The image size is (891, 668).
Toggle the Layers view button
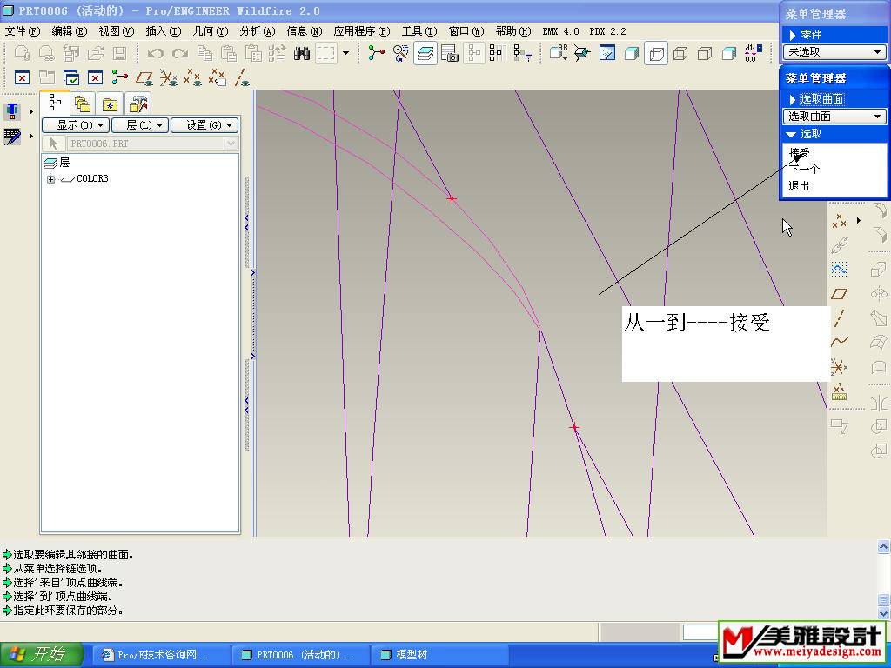click(x=425, y=53)
